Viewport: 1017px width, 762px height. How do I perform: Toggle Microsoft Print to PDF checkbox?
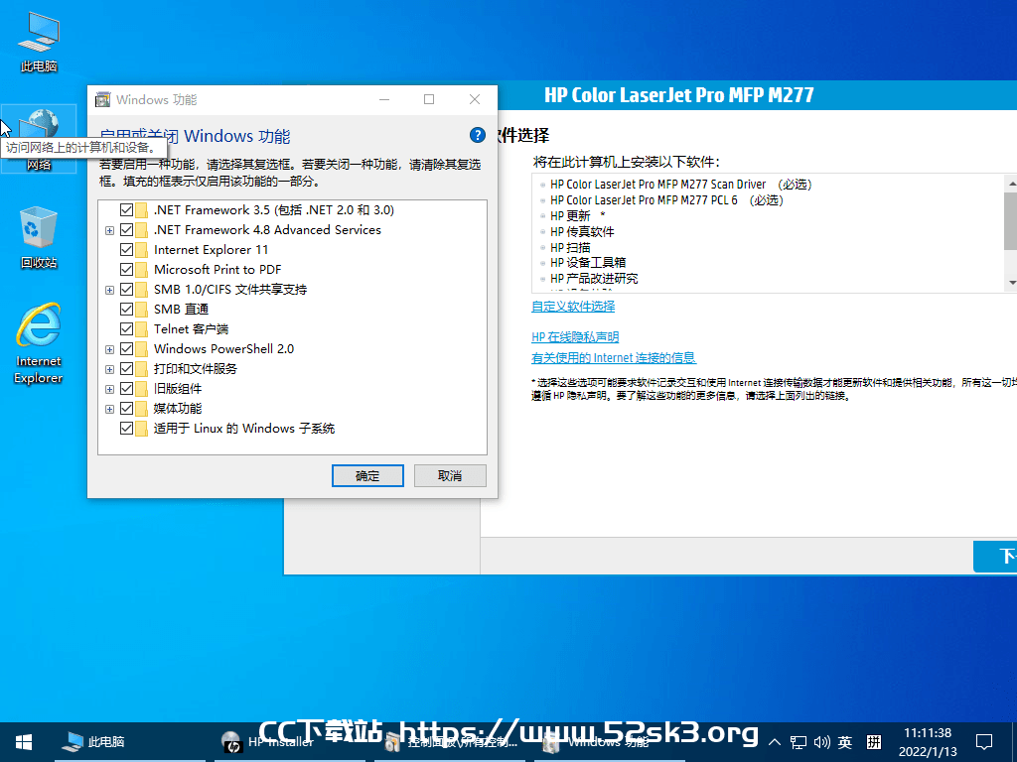tap(126, 270)
